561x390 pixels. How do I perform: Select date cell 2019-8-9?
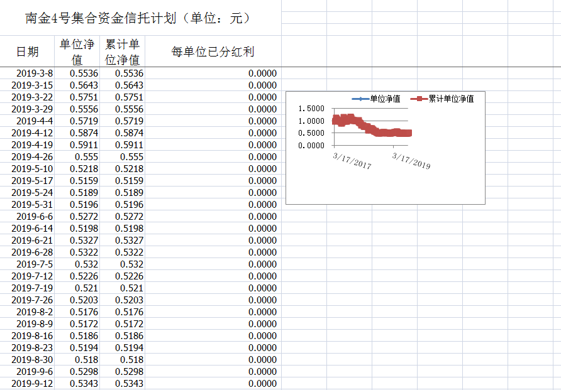pos(27,324)
